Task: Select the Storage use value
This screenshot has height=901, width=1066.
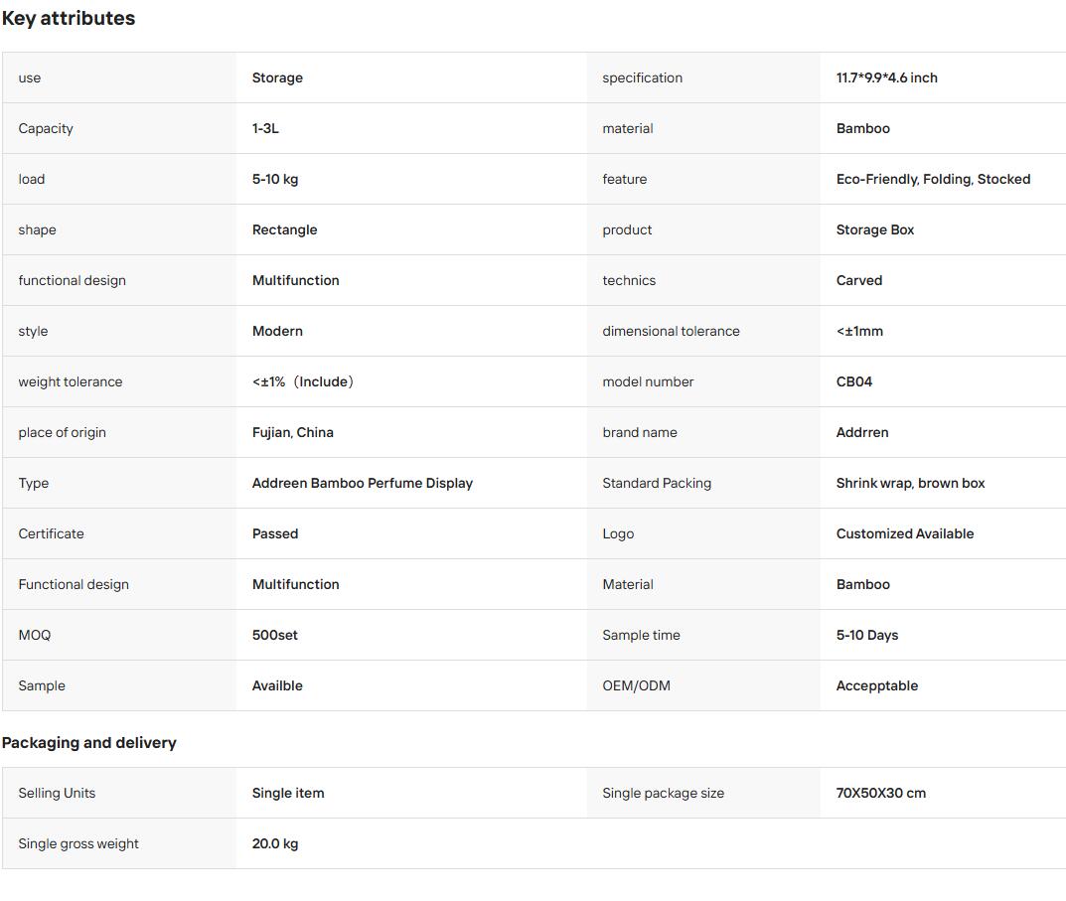Action: tap(277, 77)
